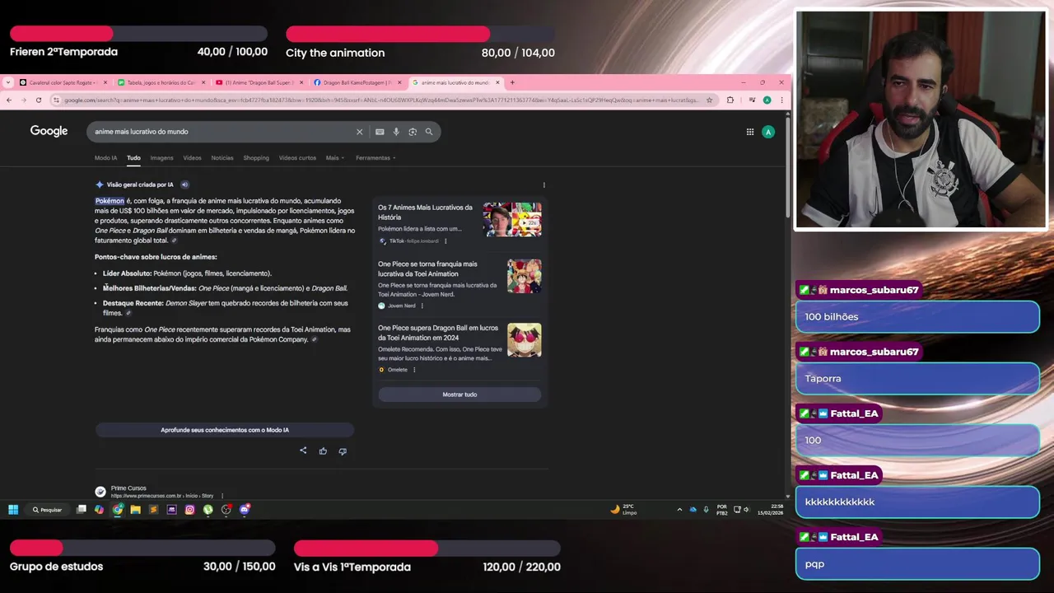This screenshot has height=593, width=1054.
Task: Reload the current Google page
Action: [x=38, y=100]
